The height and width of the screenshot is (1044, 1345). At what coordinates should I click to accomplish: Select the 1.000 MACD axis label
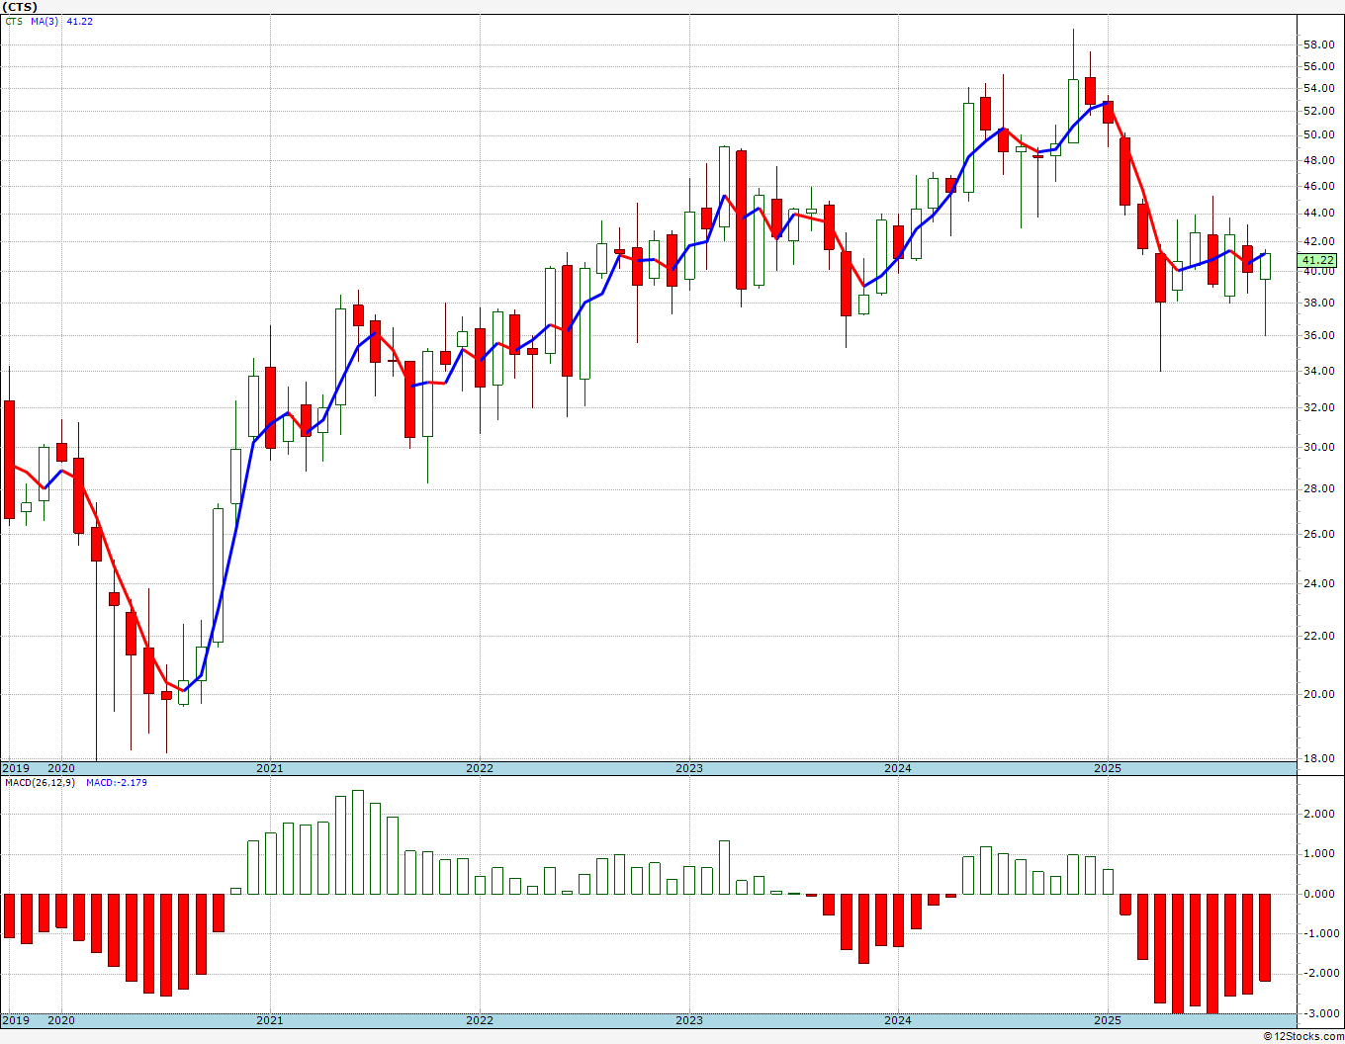[1320, 854]
